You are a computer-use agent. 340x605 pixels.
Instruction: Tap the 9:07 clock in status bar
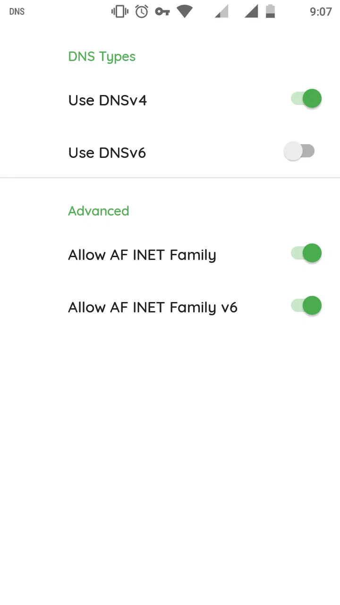point(321,12)
